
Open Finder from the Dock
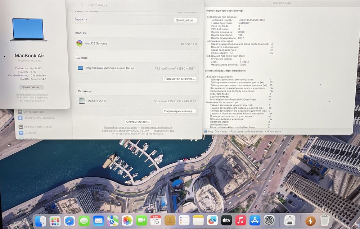41,221
